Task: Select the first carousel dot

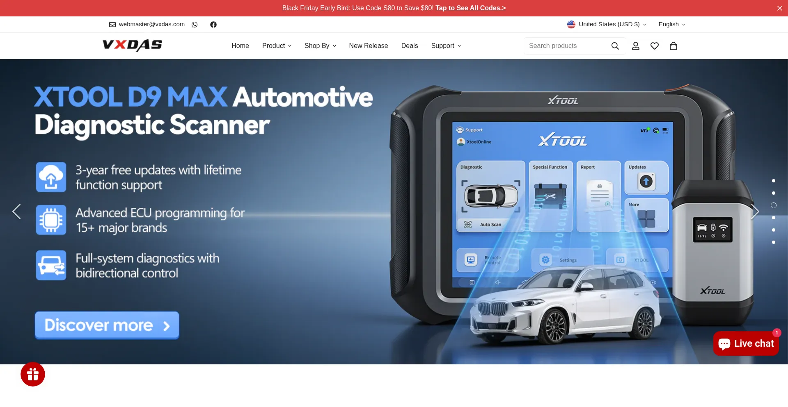Action: 774,181
